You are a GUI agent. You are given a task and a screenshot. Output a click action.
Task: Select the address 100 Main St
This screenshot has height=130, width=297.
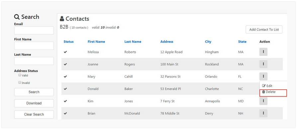click(x=169, y=64)
